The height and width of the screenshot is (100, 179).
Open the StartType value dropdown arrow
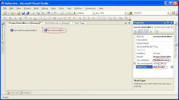point(172,67)
